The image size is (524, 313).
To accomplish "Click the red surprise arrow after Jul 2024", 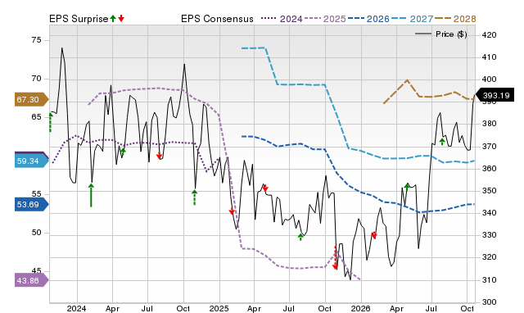I will (159, 156).
